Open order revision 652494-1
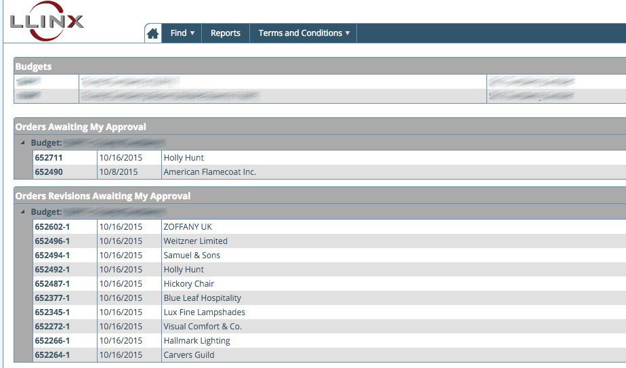This screenshot has height=368, width=626. (x=52, y=255)
